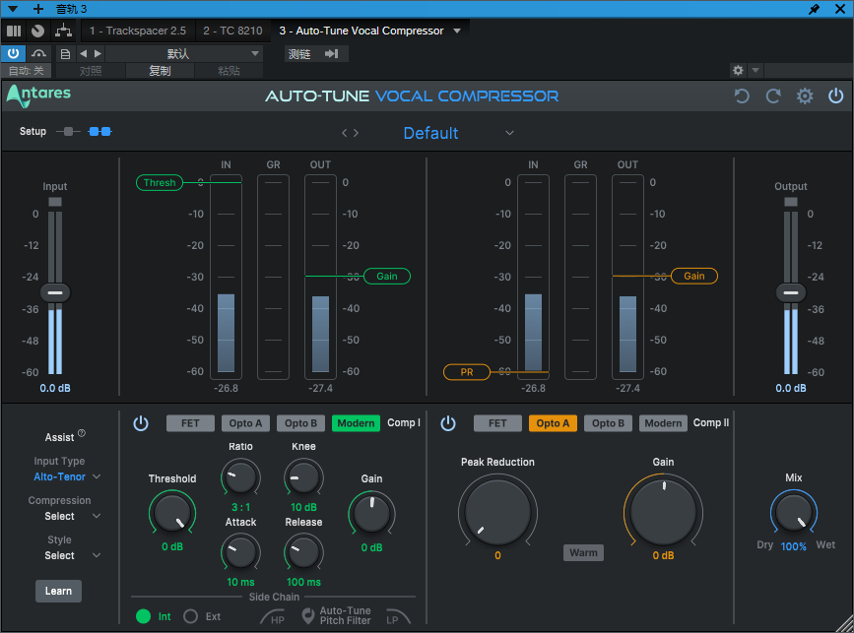Open host preset dropdown 默认
Screen dimensions: 854x633
coord(184,53)
